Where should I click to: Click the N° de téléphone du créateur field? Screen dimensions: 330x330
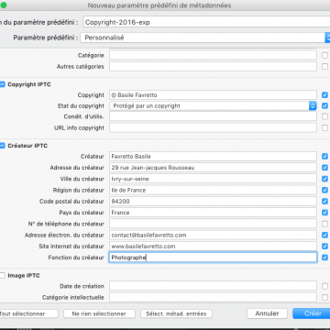(213, 224)
